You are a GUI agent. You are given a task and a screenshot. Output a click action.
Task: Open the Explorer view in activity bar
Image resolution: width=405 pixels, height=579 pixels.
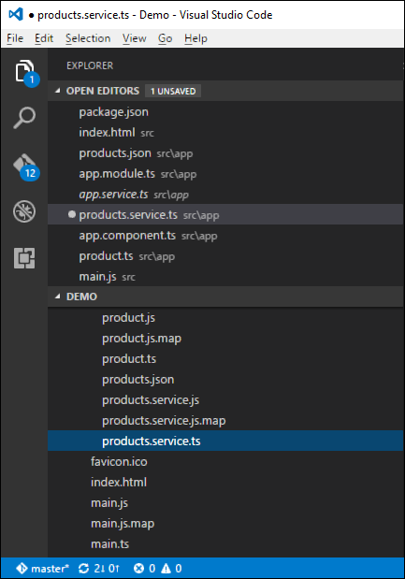tap(24, 71)
